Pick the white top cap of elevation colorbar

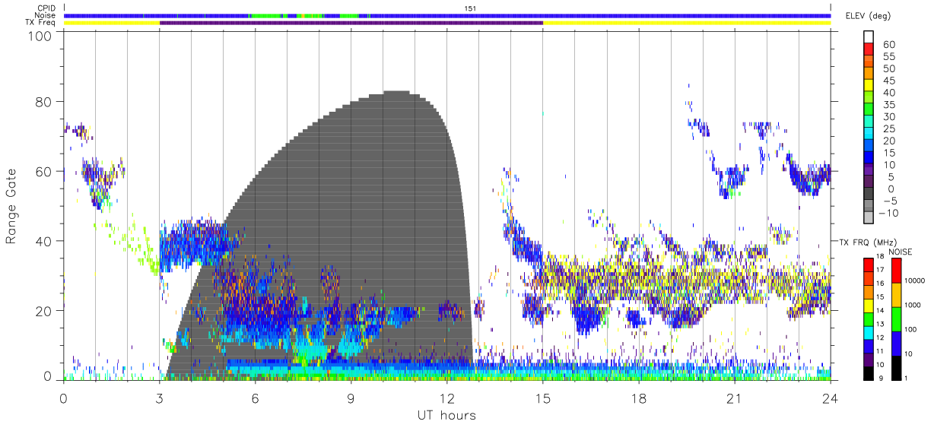(x=867, y=37)
